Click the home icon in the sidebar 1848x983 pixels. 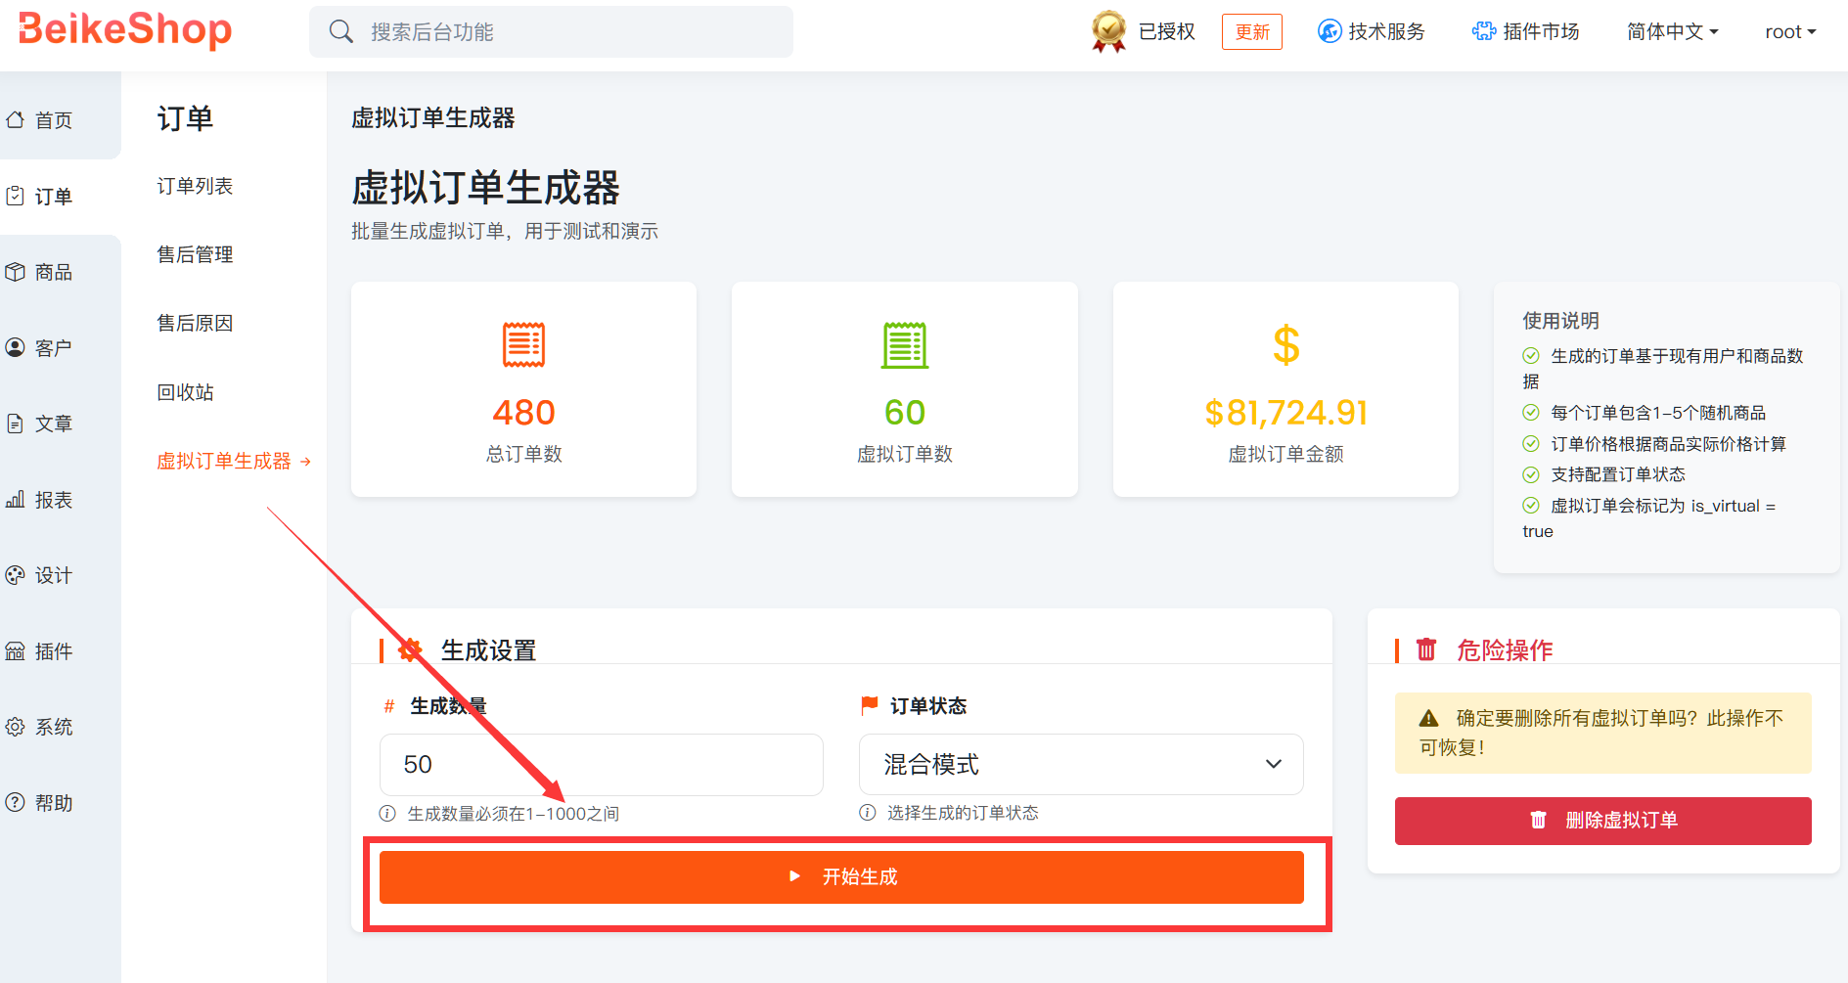(x=16, y=120)
